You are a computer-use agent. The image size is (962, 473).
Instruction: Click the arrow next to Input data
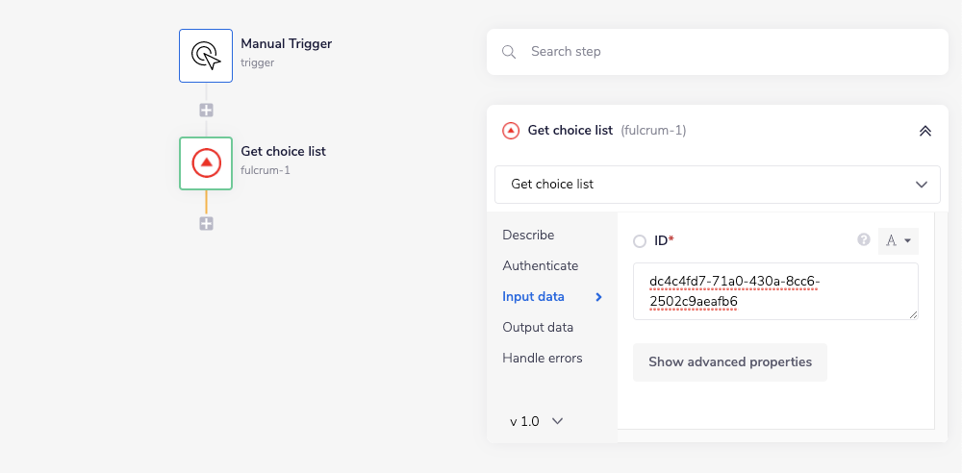coord(598,297)
